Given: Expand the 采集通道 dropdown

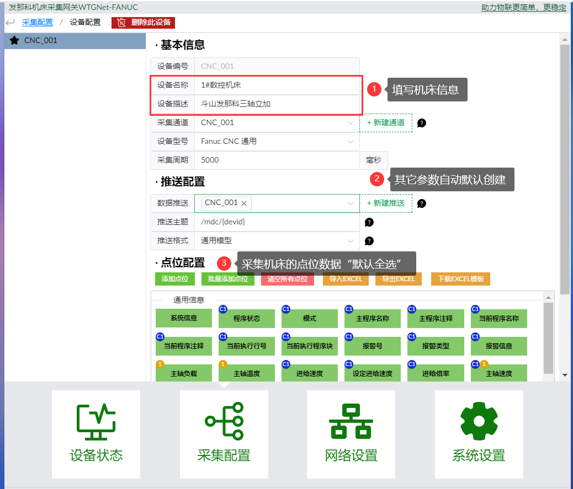Looking at the screenshot, I should pos(277,122).
